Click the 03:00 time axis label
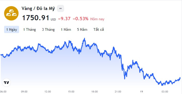This screenshot has width=182, height=94. (x=165, y=92)
